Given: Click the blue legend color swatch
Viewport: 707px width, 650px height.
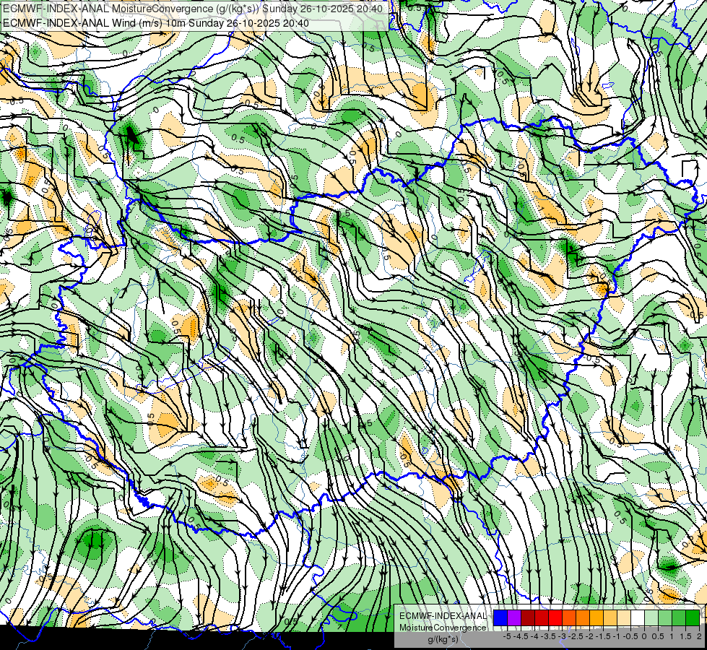Looking at the screenshot, I should tap(500, 617).
